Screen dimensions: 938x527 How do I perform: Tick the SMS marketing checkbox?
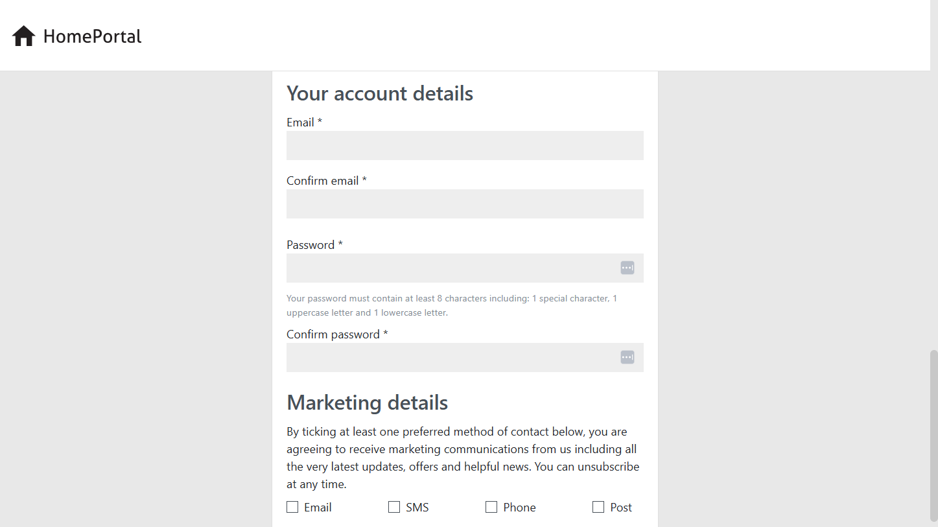click(x=394, y=507)
